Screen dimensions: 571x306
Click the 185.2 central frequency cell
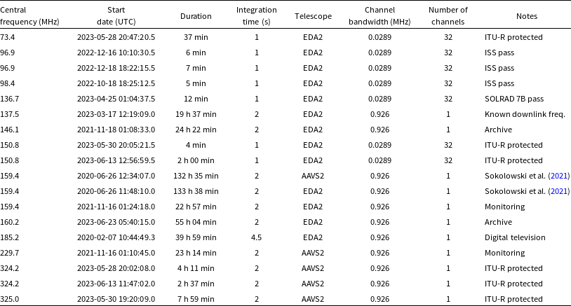click(x=11, y=237)
